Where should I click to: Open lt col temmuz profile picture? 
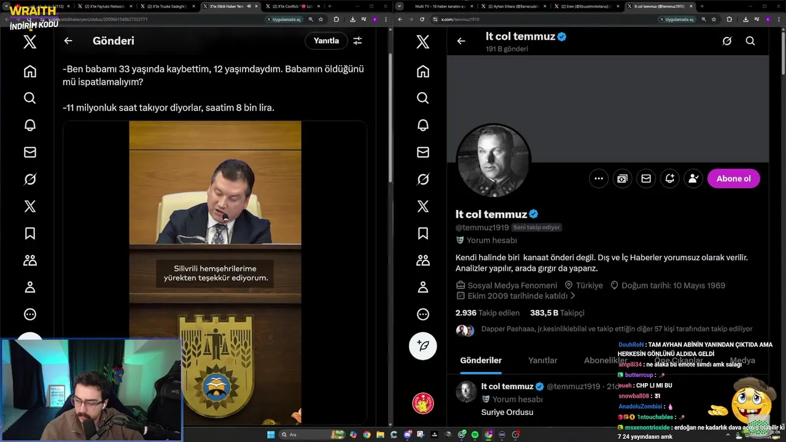click(x=494, y=161)
